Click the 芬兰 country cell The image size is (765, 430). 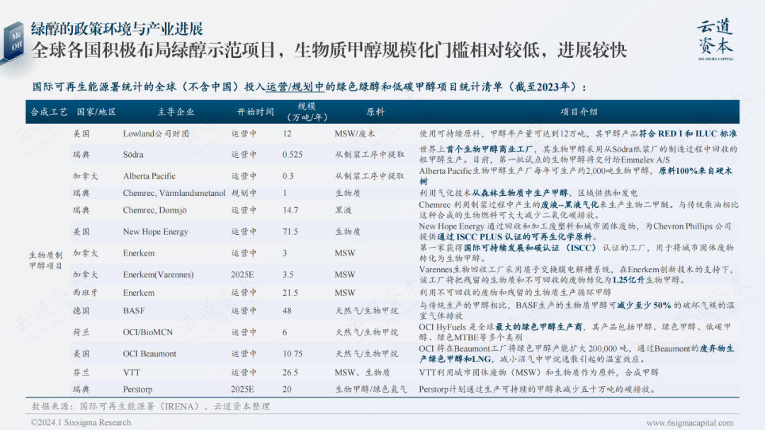81,372
